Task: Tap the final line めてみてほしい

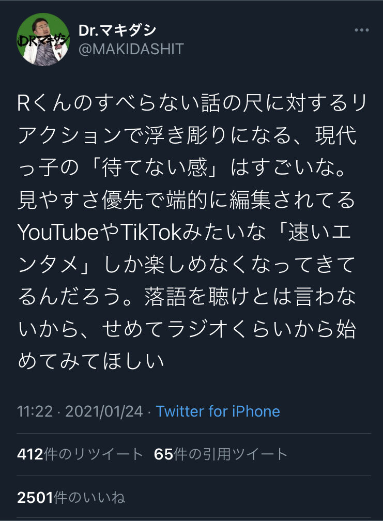Action: coord(90,361)
